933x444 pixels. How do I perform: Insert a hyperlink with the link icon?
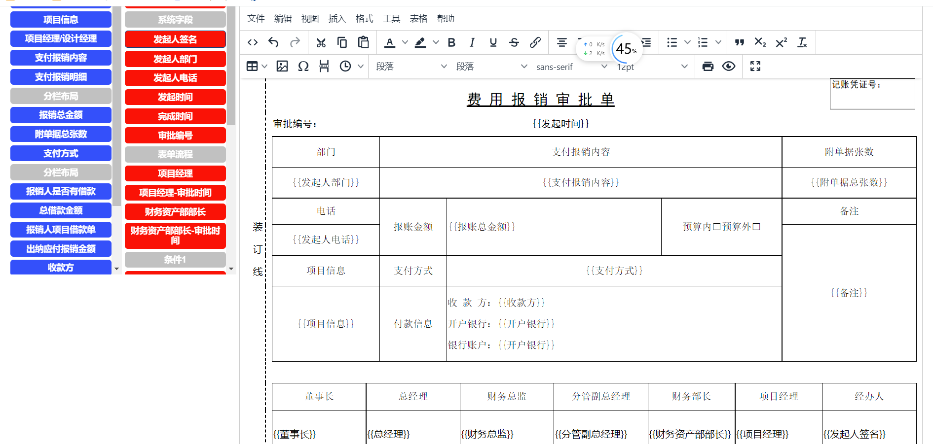(x=535, y=43)
